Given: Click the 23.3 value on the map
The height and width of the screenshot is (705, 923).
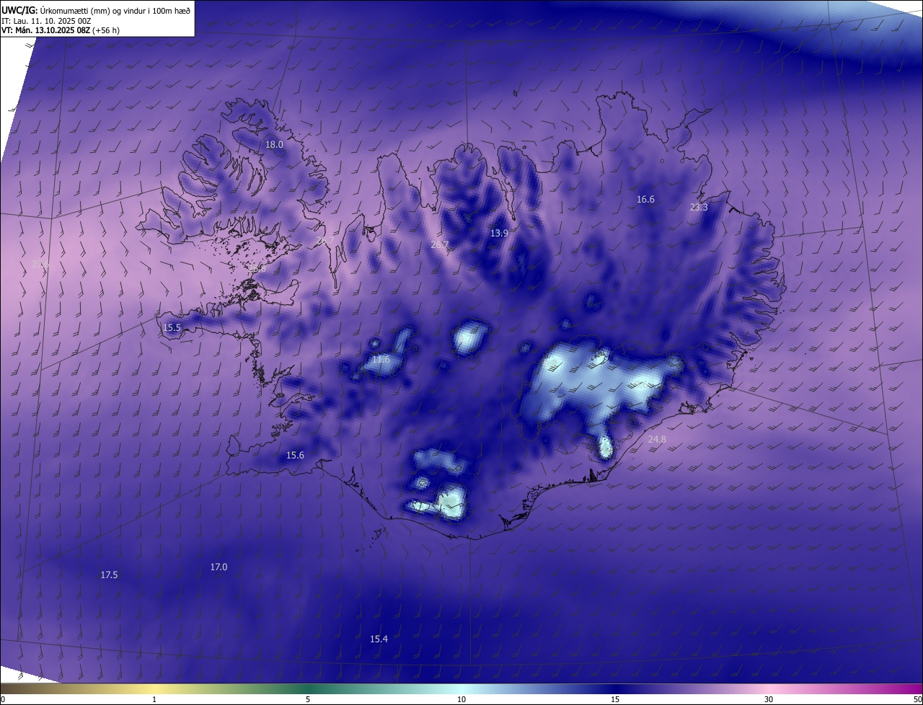Looking at the screenshot, I should pos(699,208).
